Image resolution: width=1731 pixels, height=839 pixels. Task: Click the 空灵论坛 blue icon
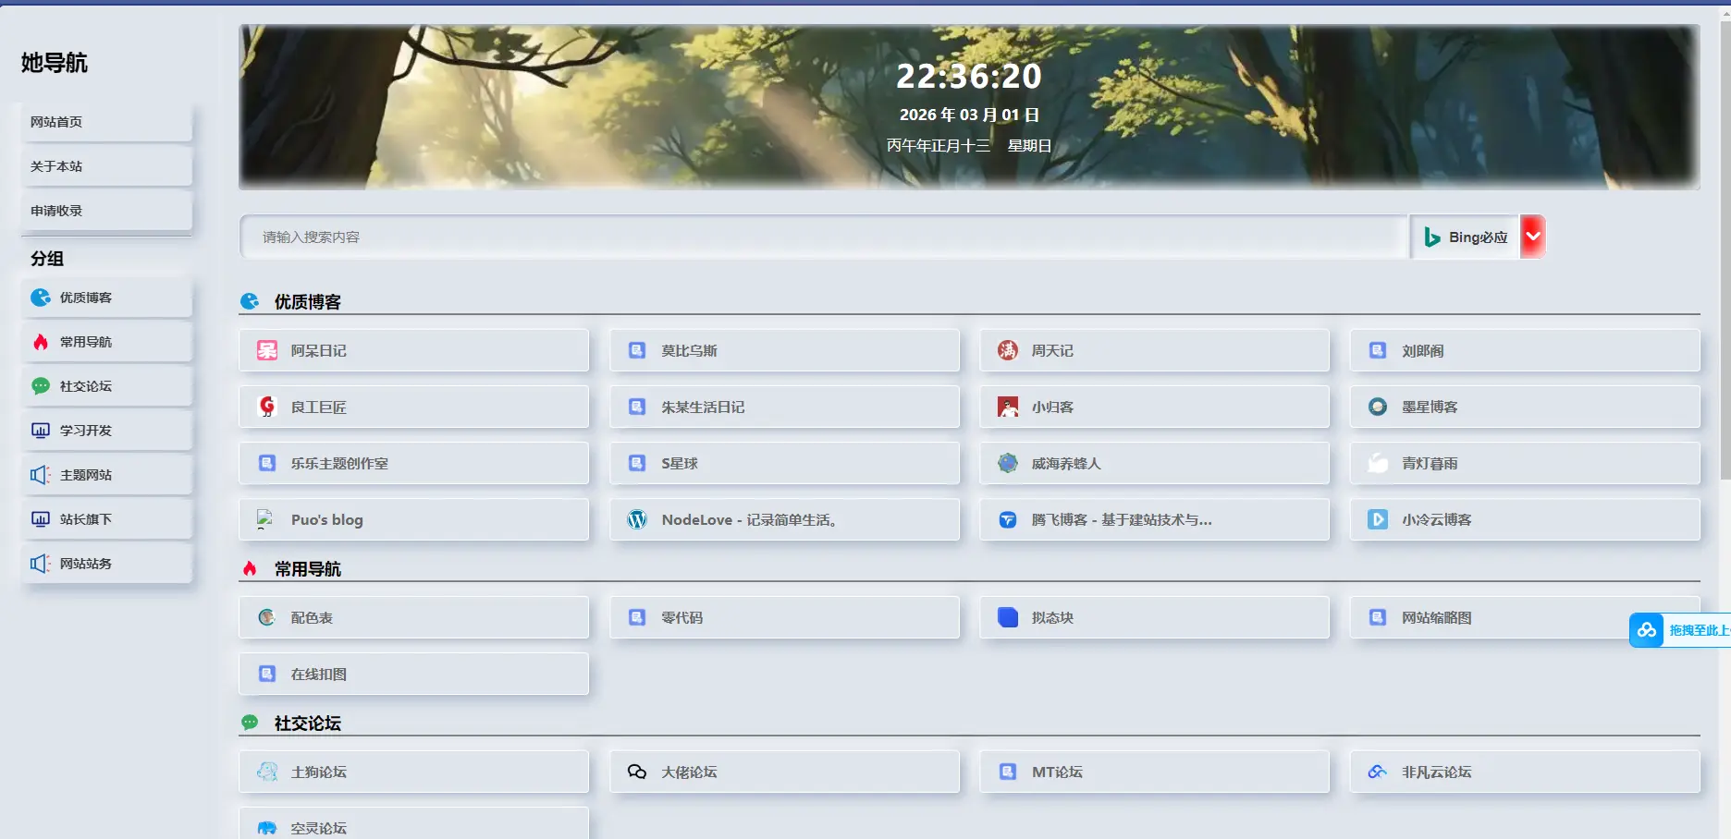coord(267,829)
